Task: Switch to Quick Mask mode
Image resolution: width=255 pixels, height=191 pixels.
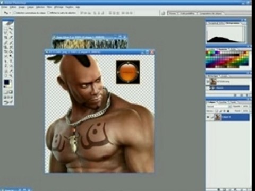Action: click(x=11, y=92)
